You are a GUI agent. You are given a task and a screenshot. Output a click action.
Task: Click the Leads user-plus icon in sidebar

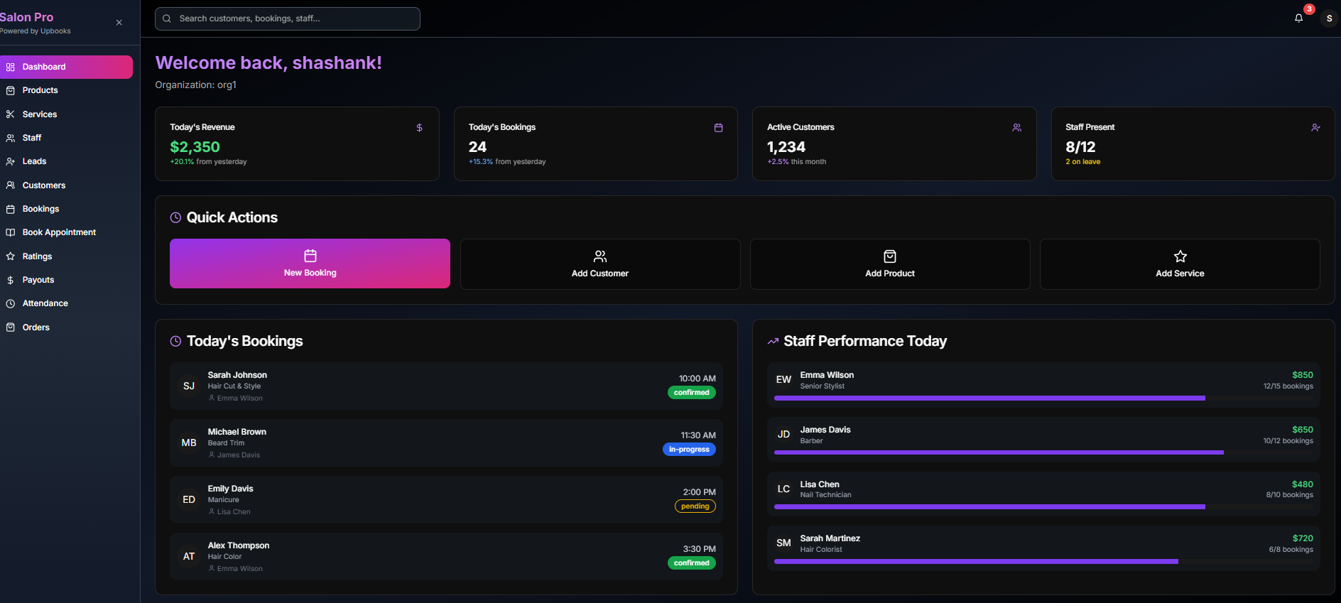[11, 162]
